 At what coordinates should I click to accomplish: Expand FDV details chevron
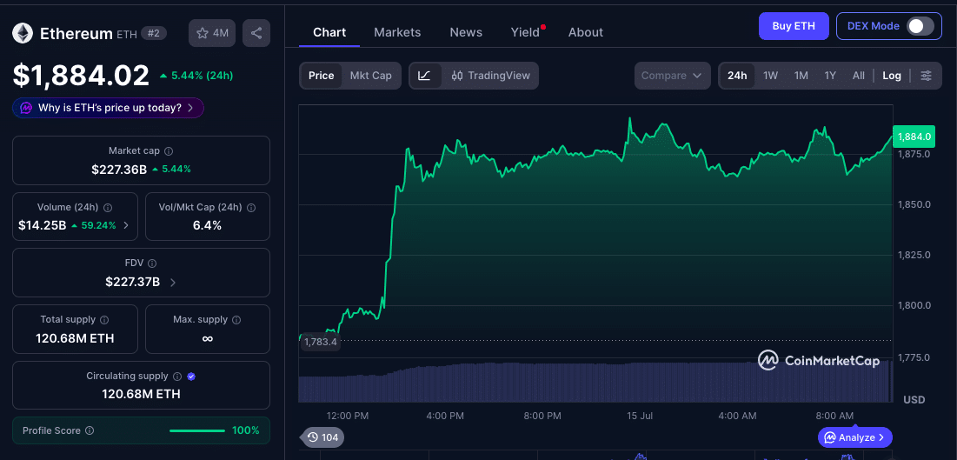173,283
